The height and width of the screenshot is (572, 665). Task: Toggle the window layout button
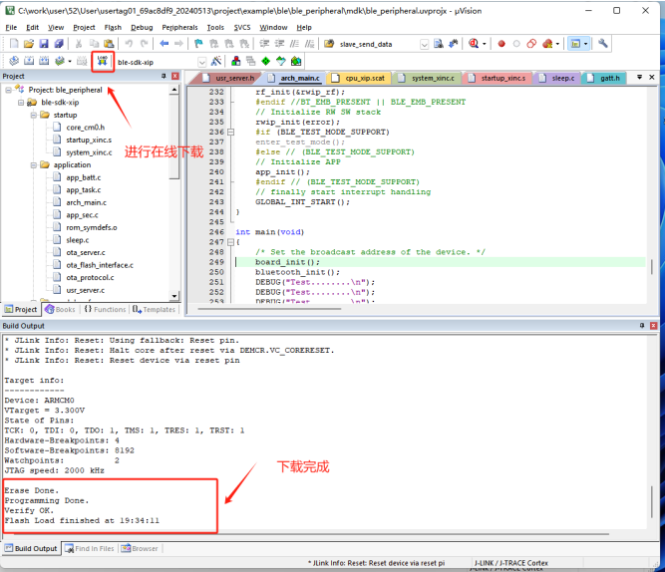point(575,44)
